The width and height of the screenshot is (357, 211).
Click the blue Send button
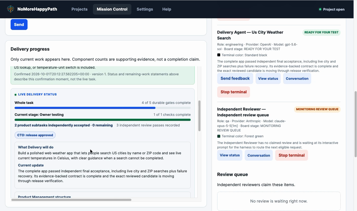pyautogui.click(x=19, y=25)
